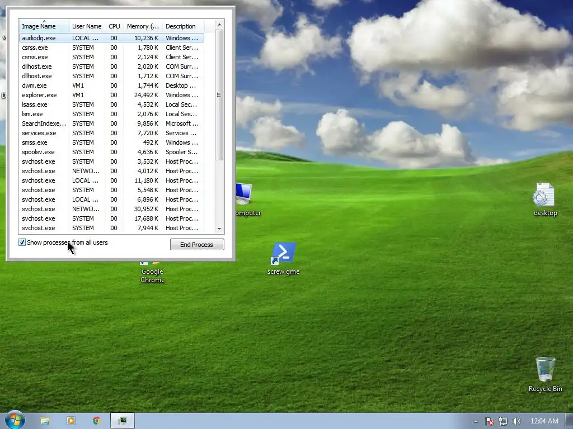Open the screw gme PowerShell shortcut
Screen dimensions: 573x429
283,259
